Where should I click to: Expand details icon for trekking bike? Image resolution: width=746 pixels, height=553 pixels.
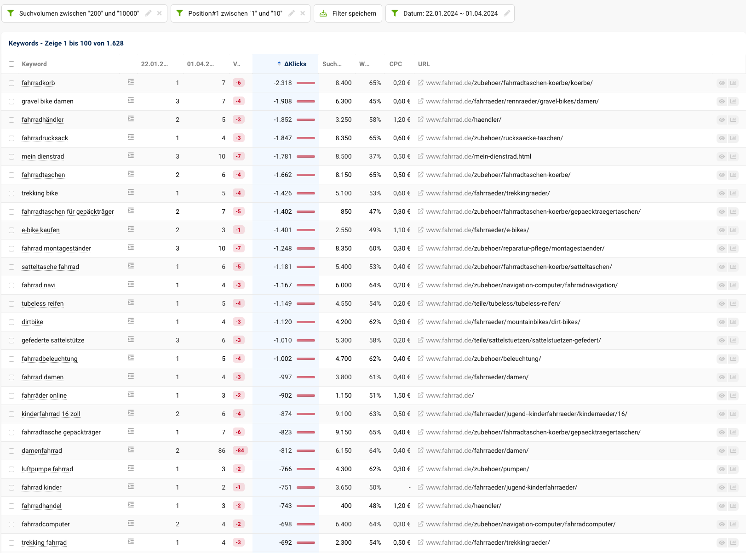pos(131,192)
